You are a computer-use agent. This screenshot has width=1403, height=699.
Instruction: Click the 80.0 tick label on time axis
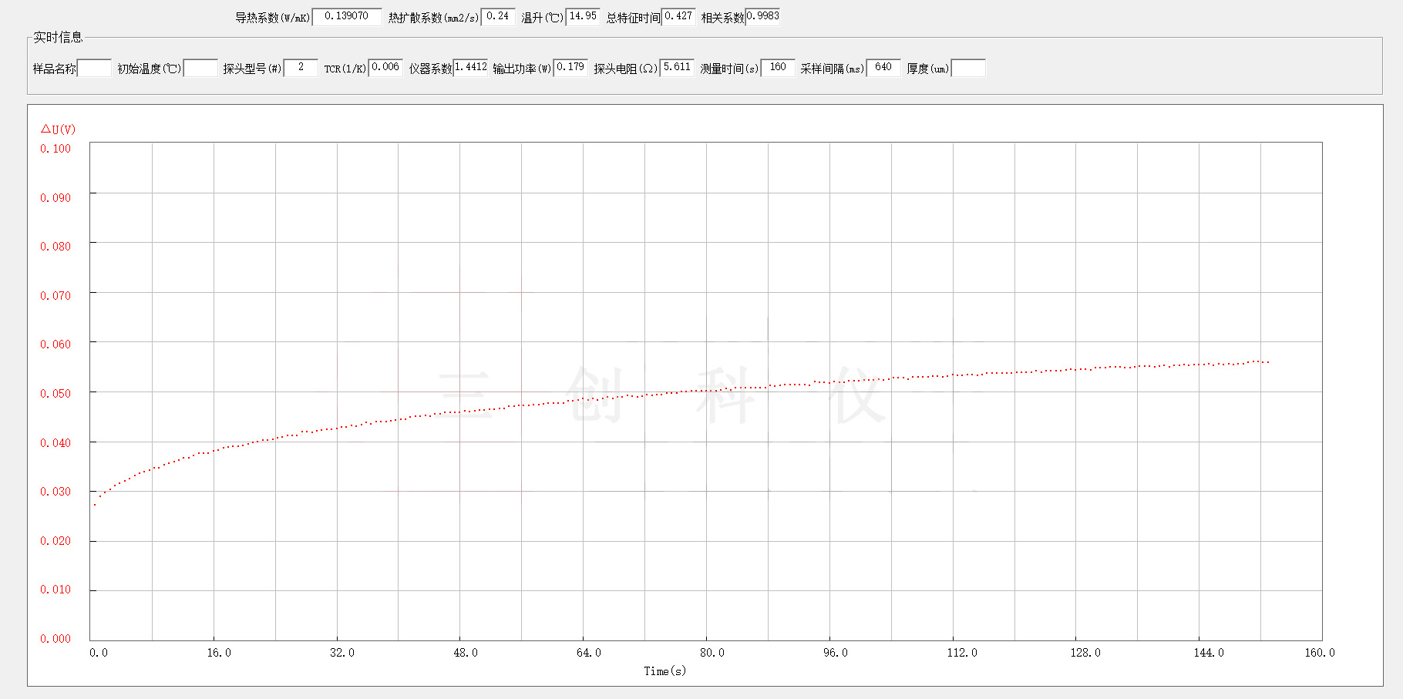click(x=712, y=653)
